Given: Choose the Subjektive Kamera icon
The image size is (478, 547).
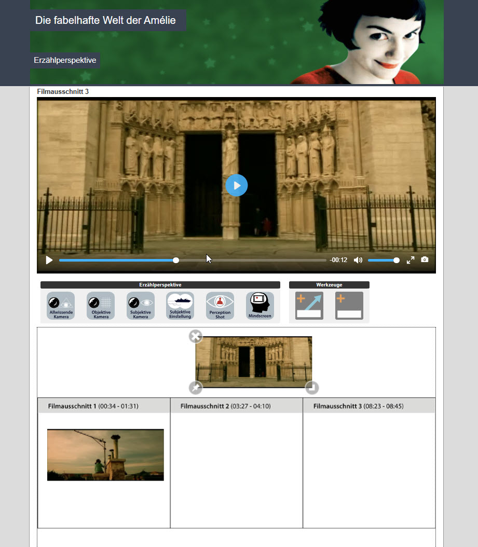Looking at the screenshot, I should [x=141, y=306].
